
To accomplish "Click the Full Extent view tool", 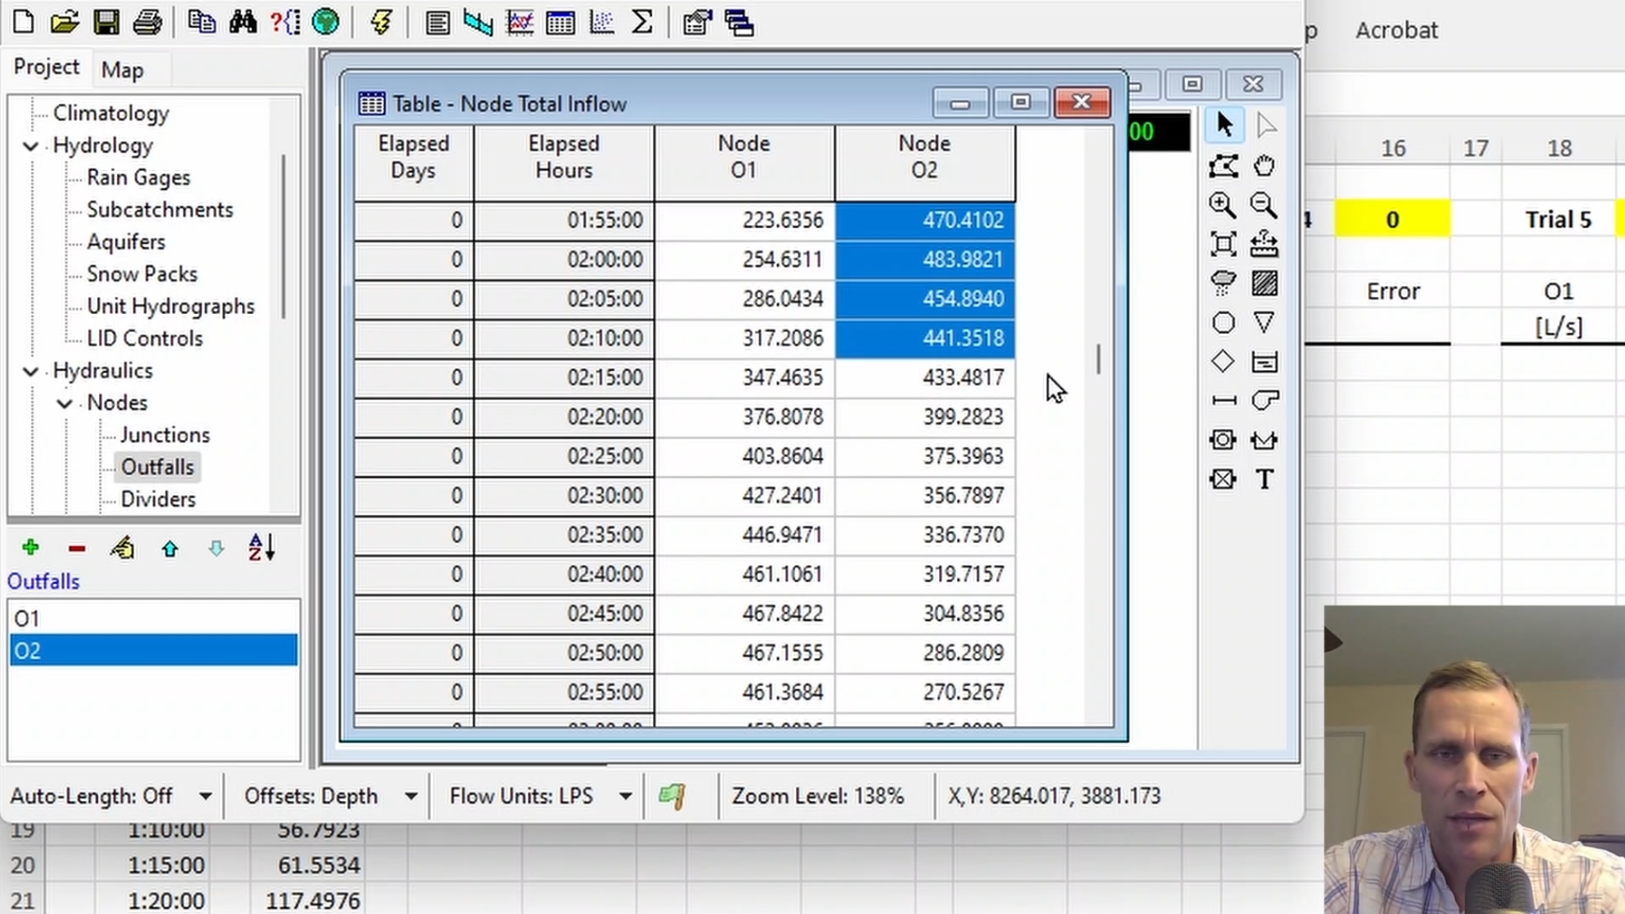I will click(1222, 244).
